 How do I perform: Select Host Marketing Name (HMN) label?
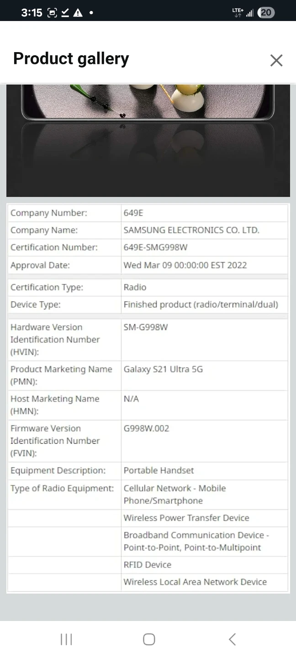point(55,405)
